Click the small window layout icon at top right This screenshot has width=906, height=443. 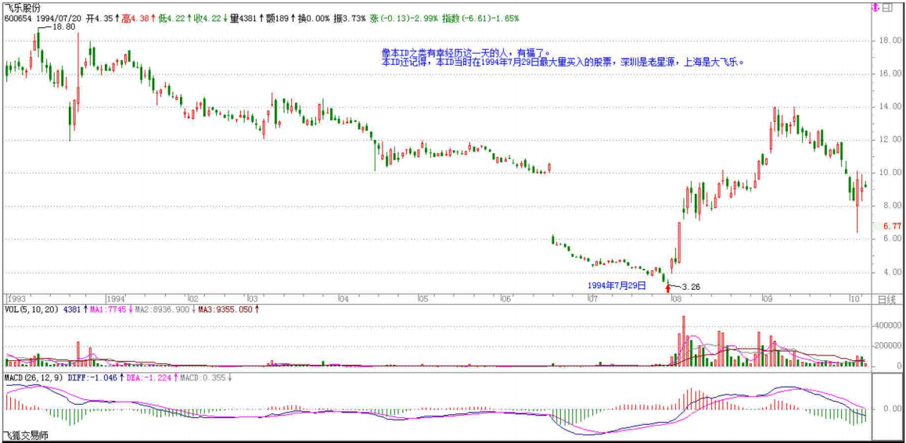point(887,8)
